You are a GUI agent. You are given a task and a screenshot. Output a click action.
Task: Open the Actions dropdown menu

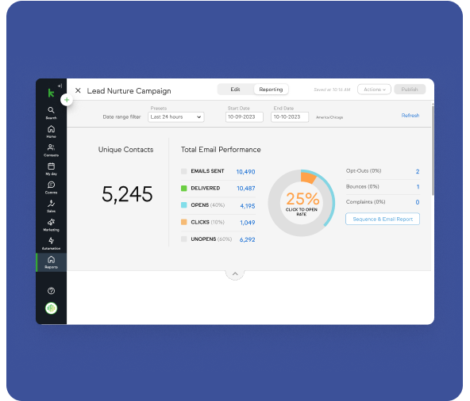coord(374,90)
